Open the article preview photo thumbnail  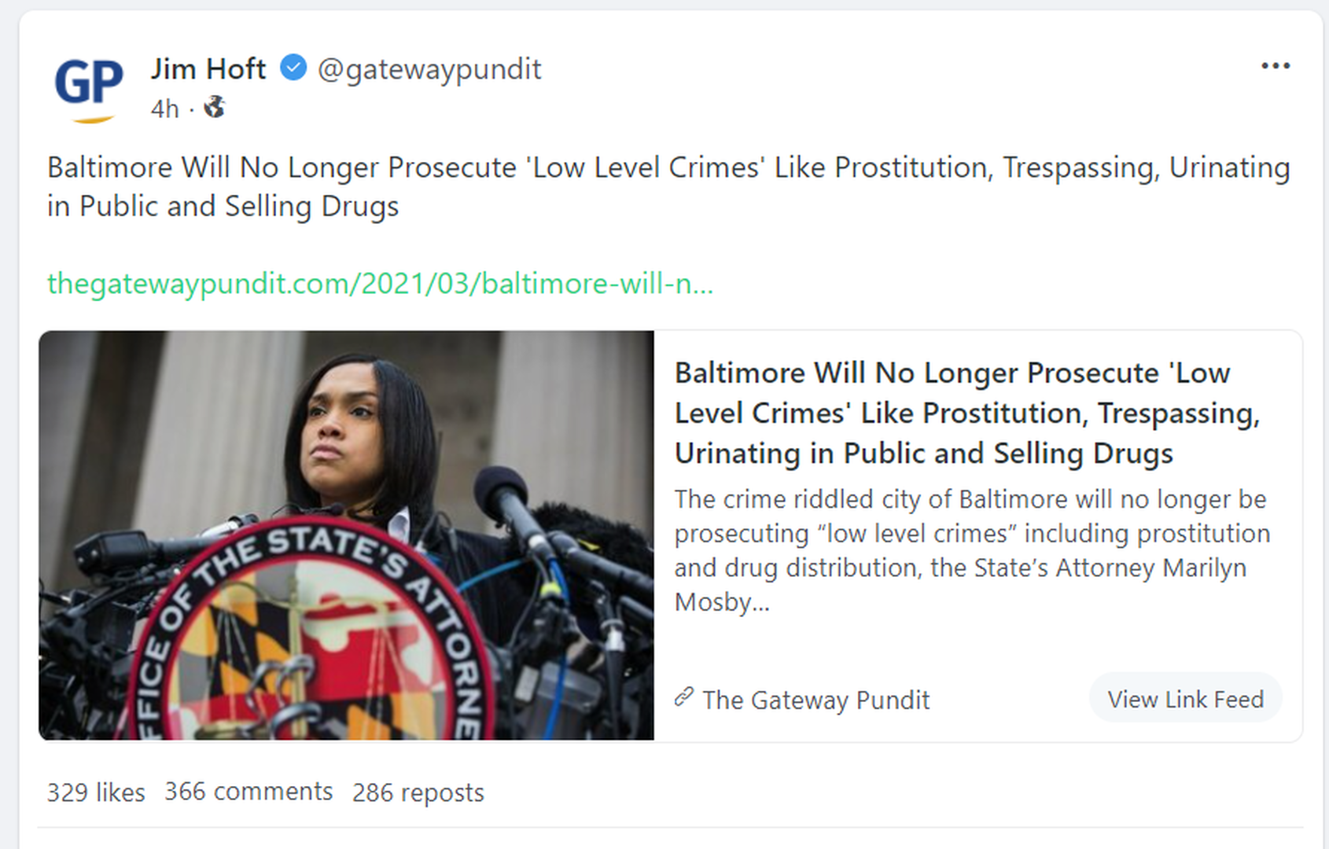[x=346, y=535]
